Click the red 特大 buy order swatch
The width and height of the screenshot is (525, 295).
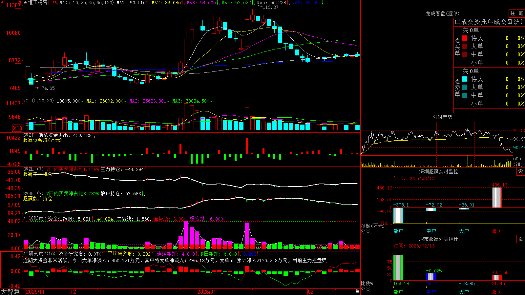point(465,38)
